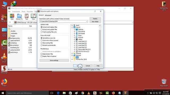Open SRecorder desktop shortcut

click(x=4, y=70)
